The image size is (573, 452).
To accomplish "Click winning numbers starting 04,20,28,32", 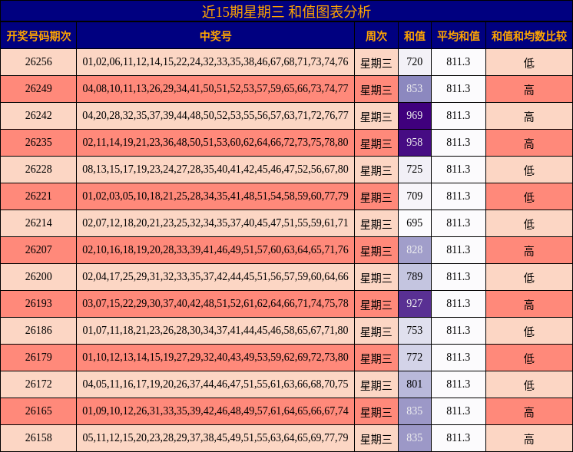I will tap(215, 115).
